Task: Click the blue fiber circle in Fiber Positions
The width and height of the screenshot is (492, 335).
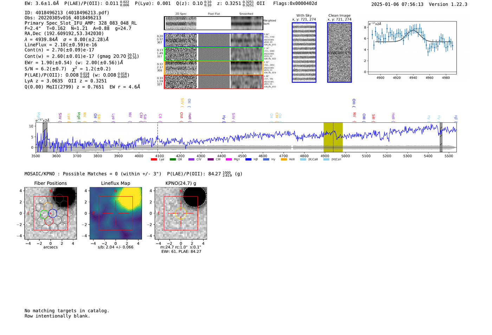Action: [x=52, y=213]
